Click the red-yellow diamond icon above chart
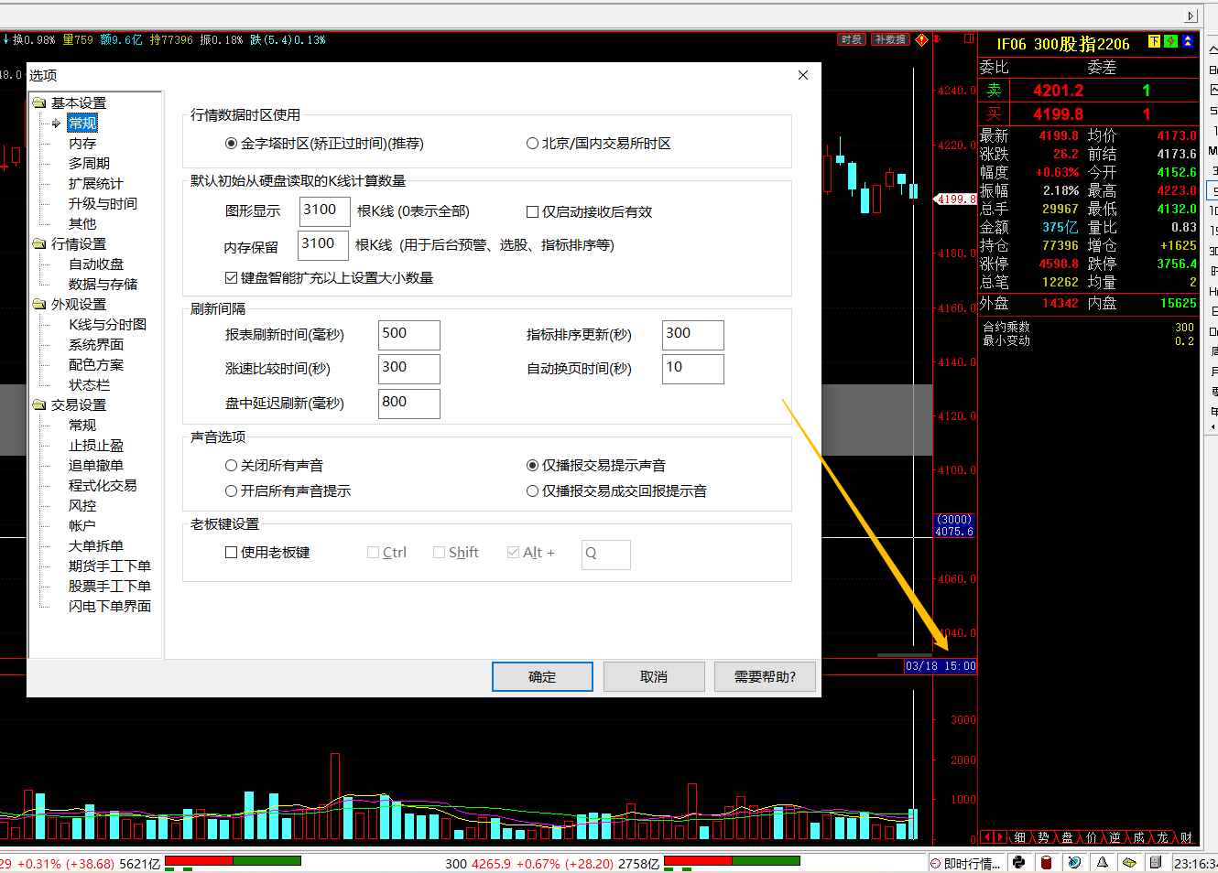 pyautogui.click(x=922, y=39)
